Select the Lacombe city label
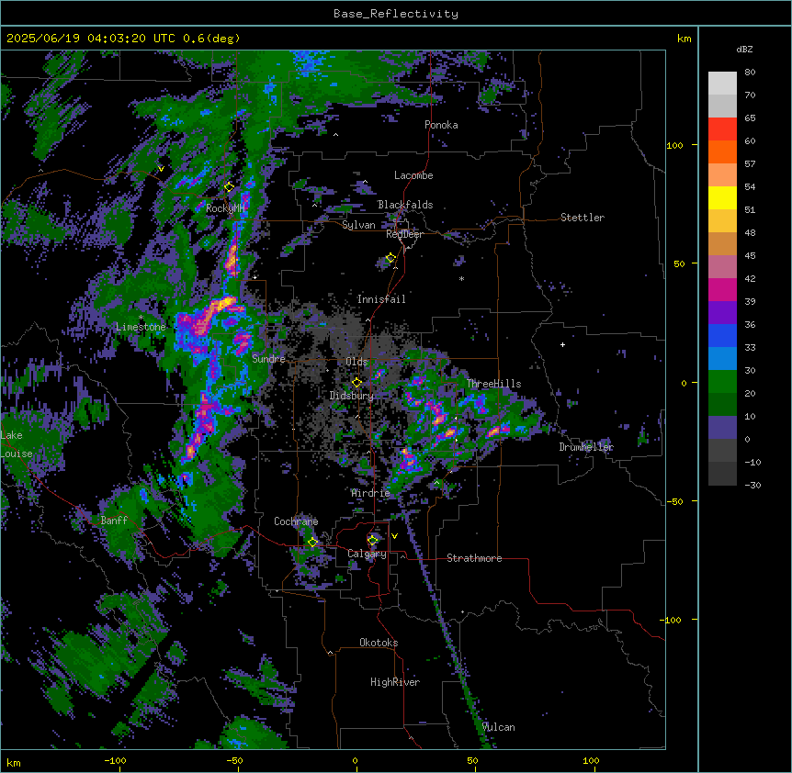 (x=413, y=175)
